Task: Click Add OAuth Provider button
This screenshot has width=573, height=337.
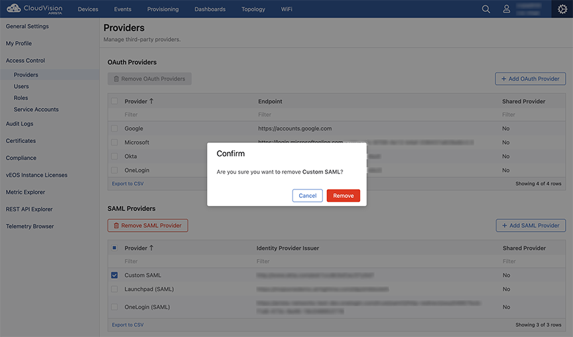Action: [531, 79]
